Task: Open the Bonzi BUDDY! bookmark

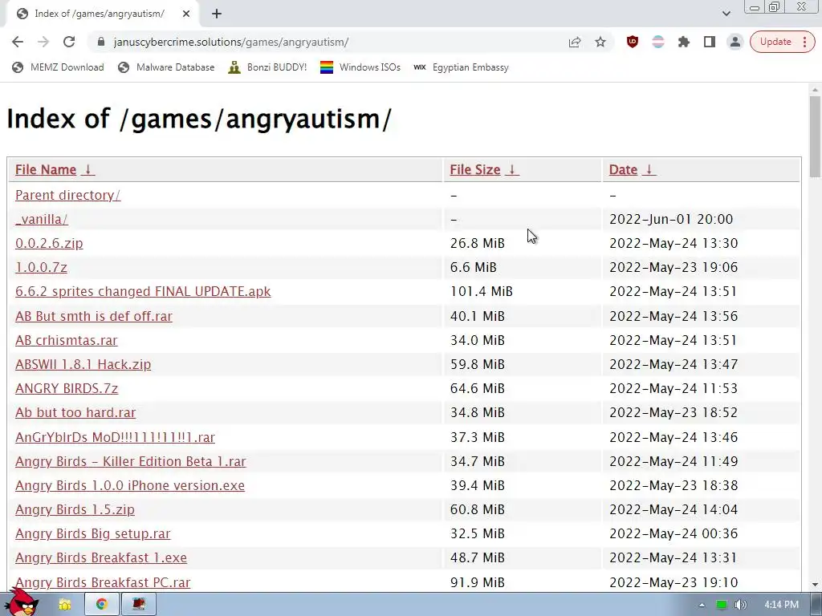Action: [x=268, y=67]
